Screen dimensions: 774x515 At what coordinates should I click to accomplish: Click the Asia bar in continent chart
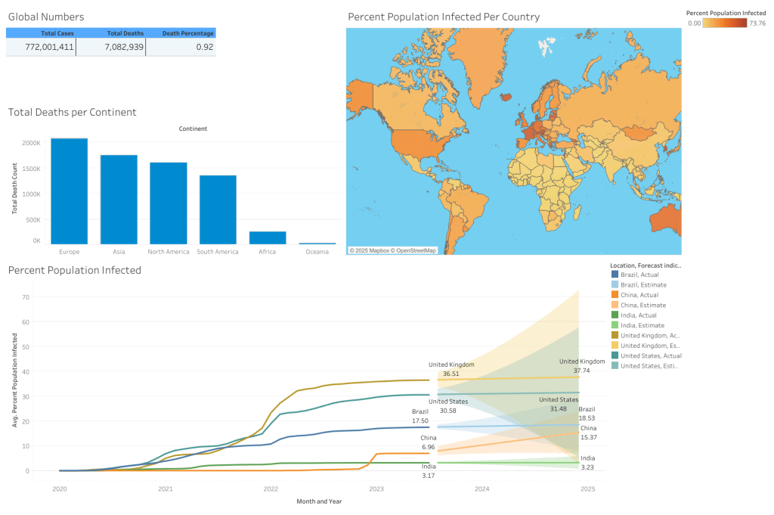point(119,199)
